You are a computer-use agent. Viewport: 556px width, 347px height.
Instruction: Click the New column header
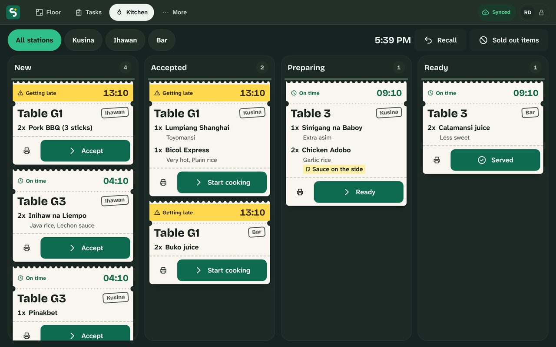pyautogui.click(x=23, y=68)
